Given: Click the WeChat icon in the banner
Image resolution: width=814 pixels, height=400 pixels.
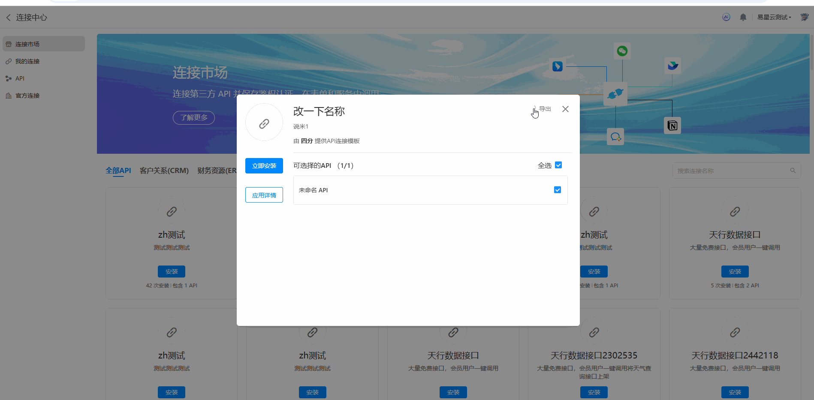Looking at the screenshot, I should [x=622, y=51].
